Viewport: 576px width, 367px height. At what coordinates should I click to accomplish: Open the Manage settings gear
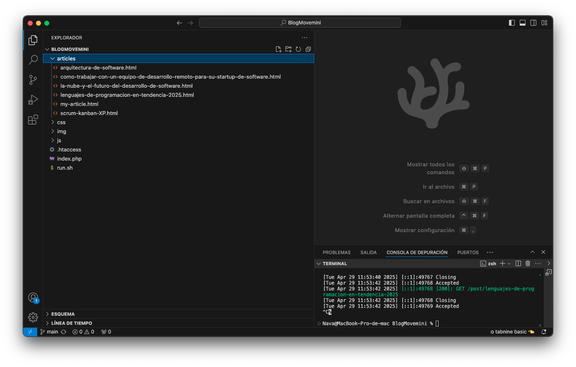(x=33, y=317)
